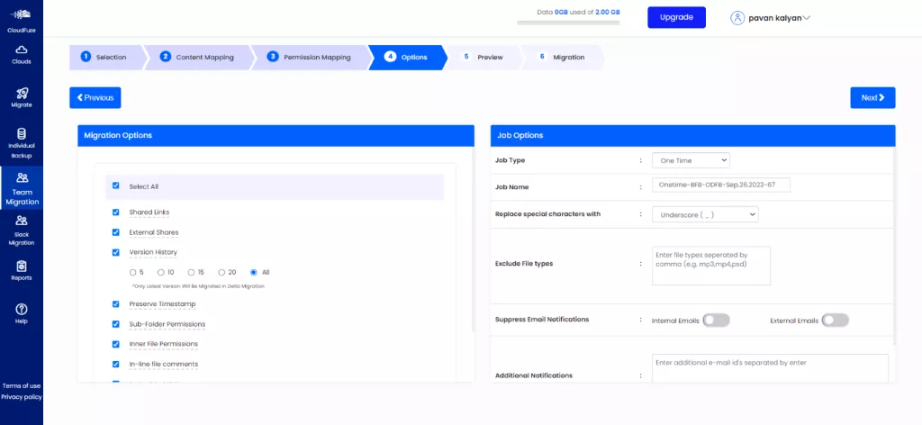Click the Migration Options panel scrollbar
The width and height of the screenshot is (922, 425).
(x=472, y=240)
